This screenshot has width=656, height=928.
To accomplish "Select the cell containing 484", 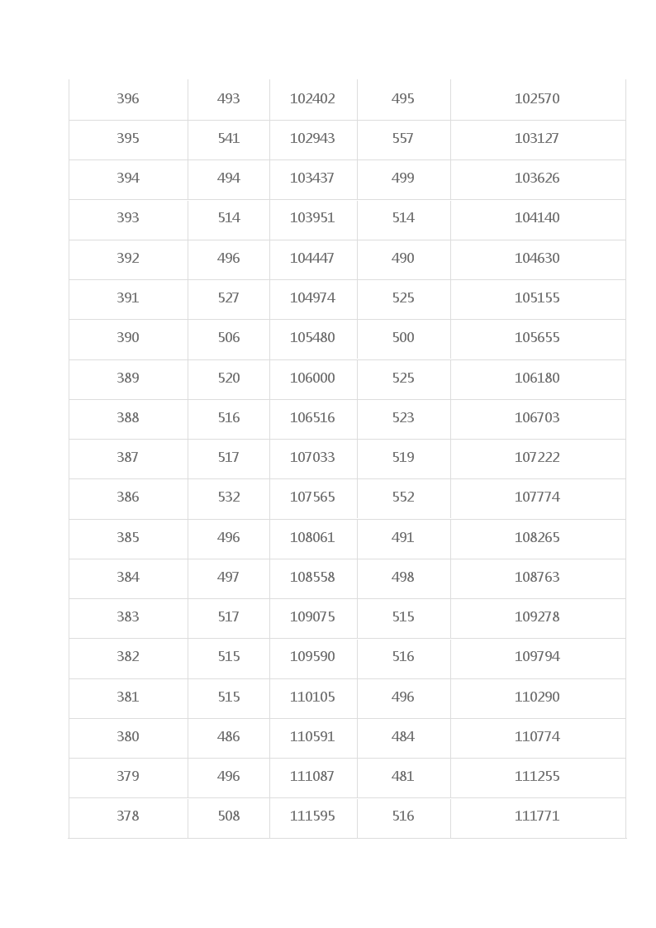I will pyautogui.click(x=403, y=737).
